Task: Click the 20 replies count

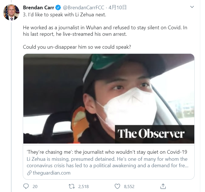Action: (x=35, y=186)
